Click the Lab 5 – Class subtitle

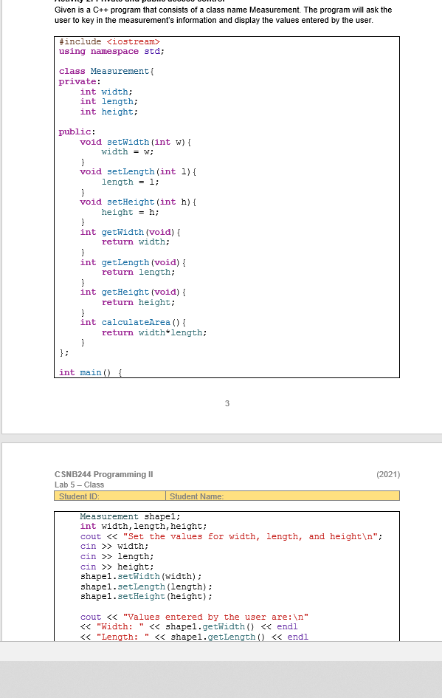click(x=79, y=485)
